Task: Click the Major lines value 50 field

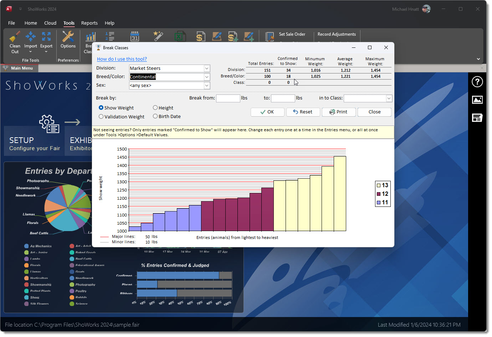Action: tap(147, 237)
